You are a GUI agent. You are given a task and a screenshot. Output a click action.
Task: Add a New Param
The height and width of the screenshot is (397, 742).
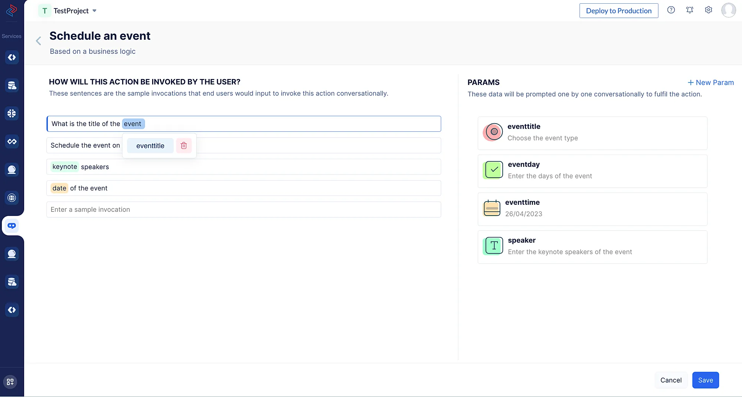pos(710,82)
